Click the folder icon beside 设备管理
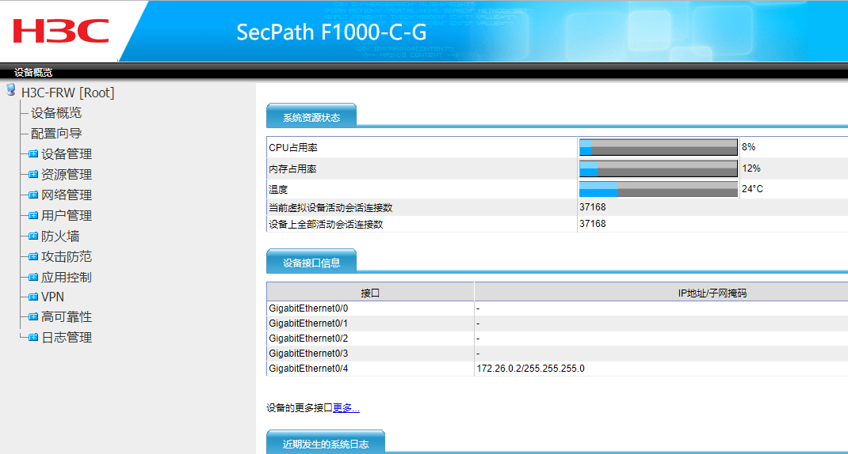This screenshot has height=454, width=848. pos(33,153)
